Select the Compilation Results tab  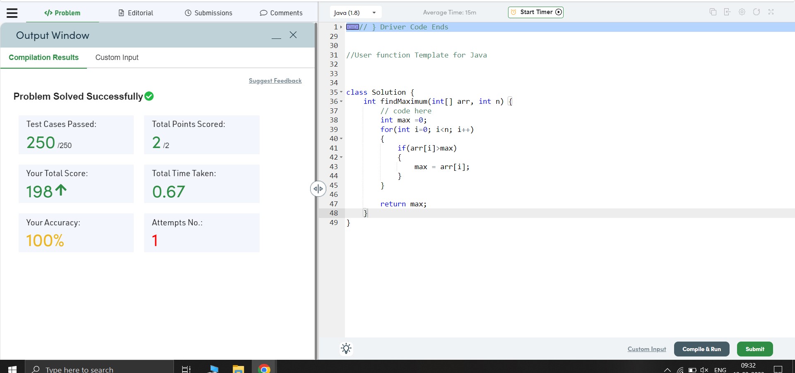pos(43,57)
